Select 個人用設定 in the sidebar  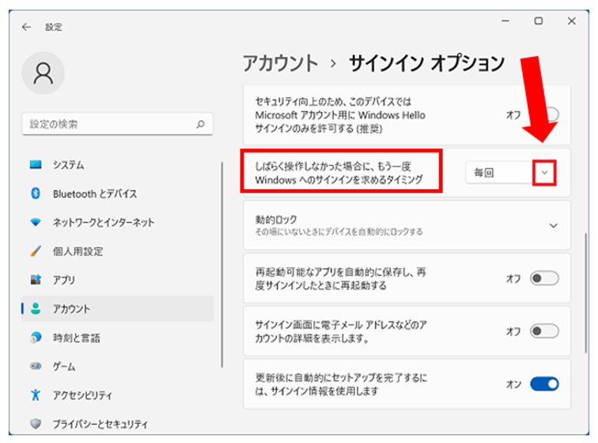click(117, 251)
